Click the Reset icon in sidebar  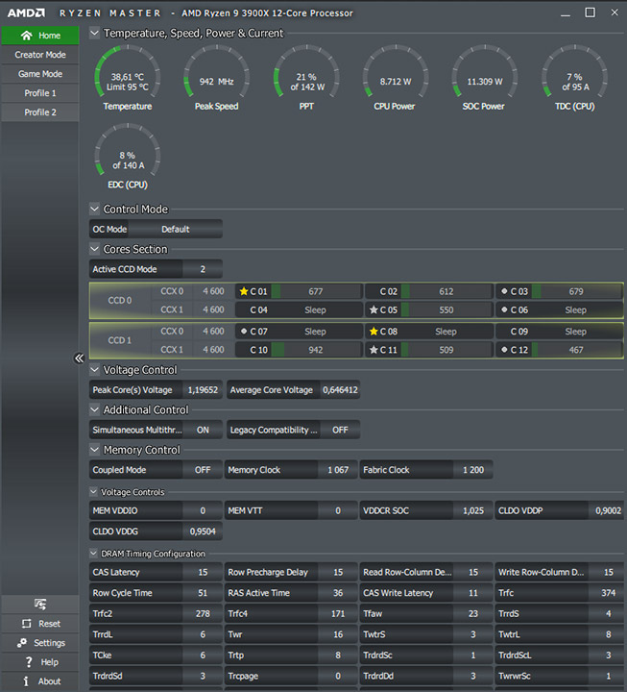(x=27, y=624)
